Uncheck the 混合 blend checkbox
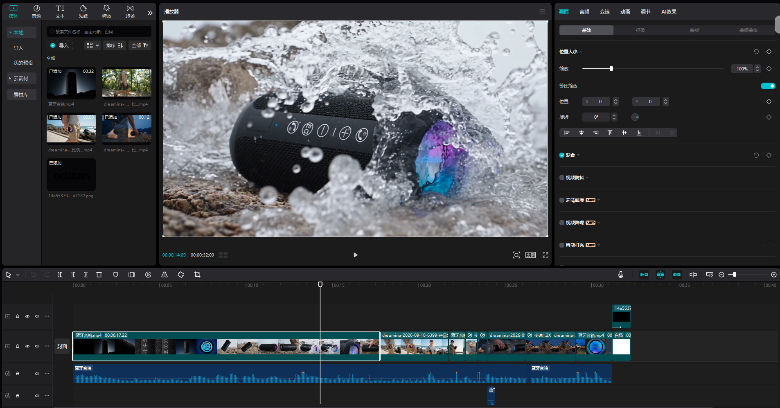 [x=562, y=155]
